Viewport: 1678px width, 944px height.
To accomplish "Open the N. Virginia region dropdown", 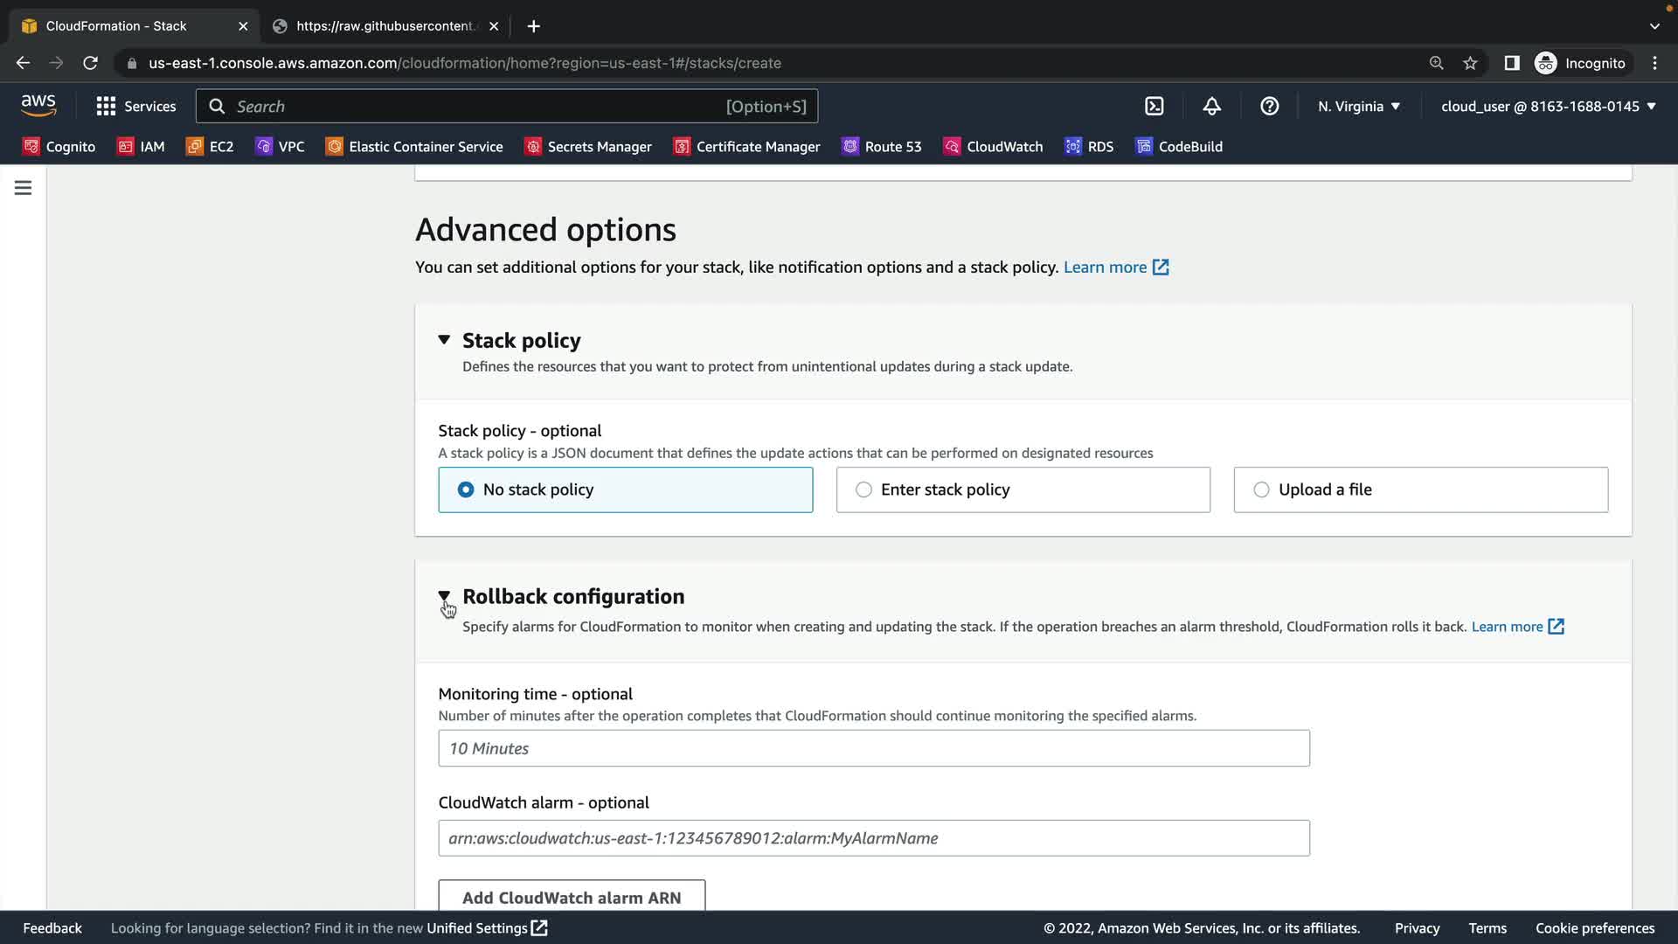I will pyautogui.click(x=1358, y=107).
